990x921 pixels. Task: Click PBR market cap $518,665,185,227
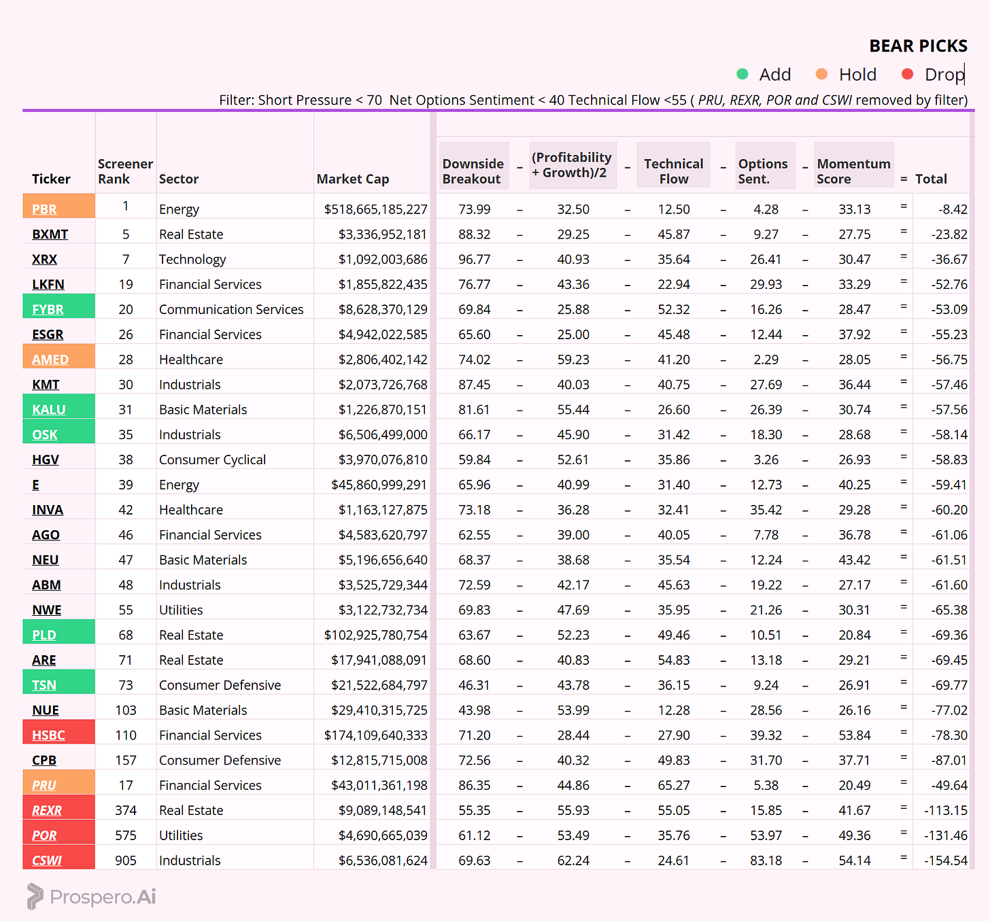coord(375,209)
